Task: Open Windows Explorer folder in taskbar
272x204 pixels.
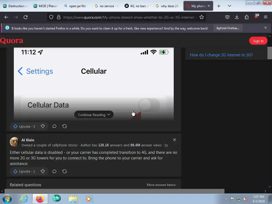Action: point(73,199)
